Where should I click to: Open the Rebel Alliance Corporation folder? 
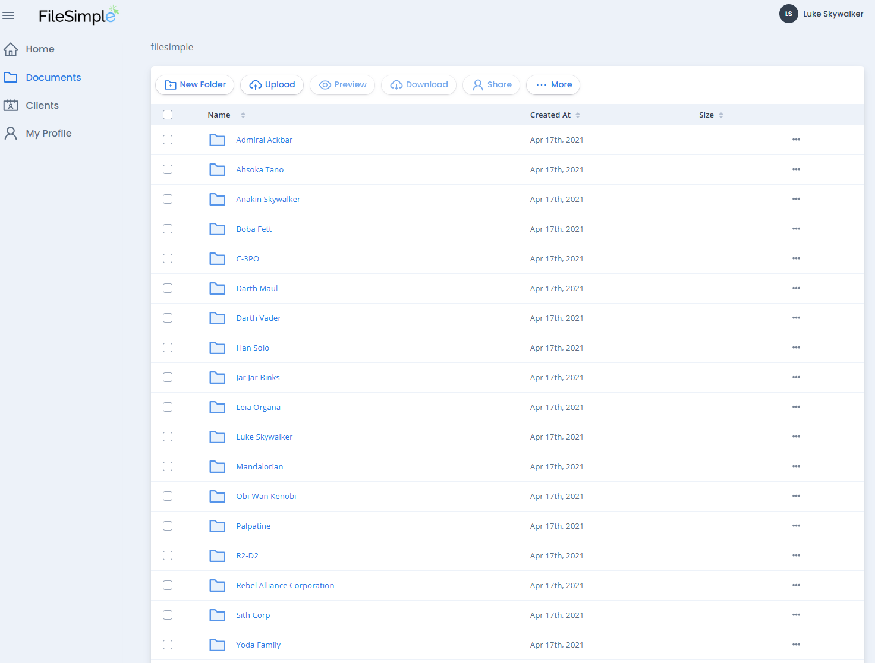tap(285, 585)
